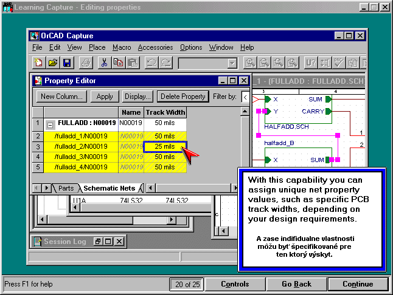
Task: Open the toolbar part selection combo box
Action: pos(232,63)
